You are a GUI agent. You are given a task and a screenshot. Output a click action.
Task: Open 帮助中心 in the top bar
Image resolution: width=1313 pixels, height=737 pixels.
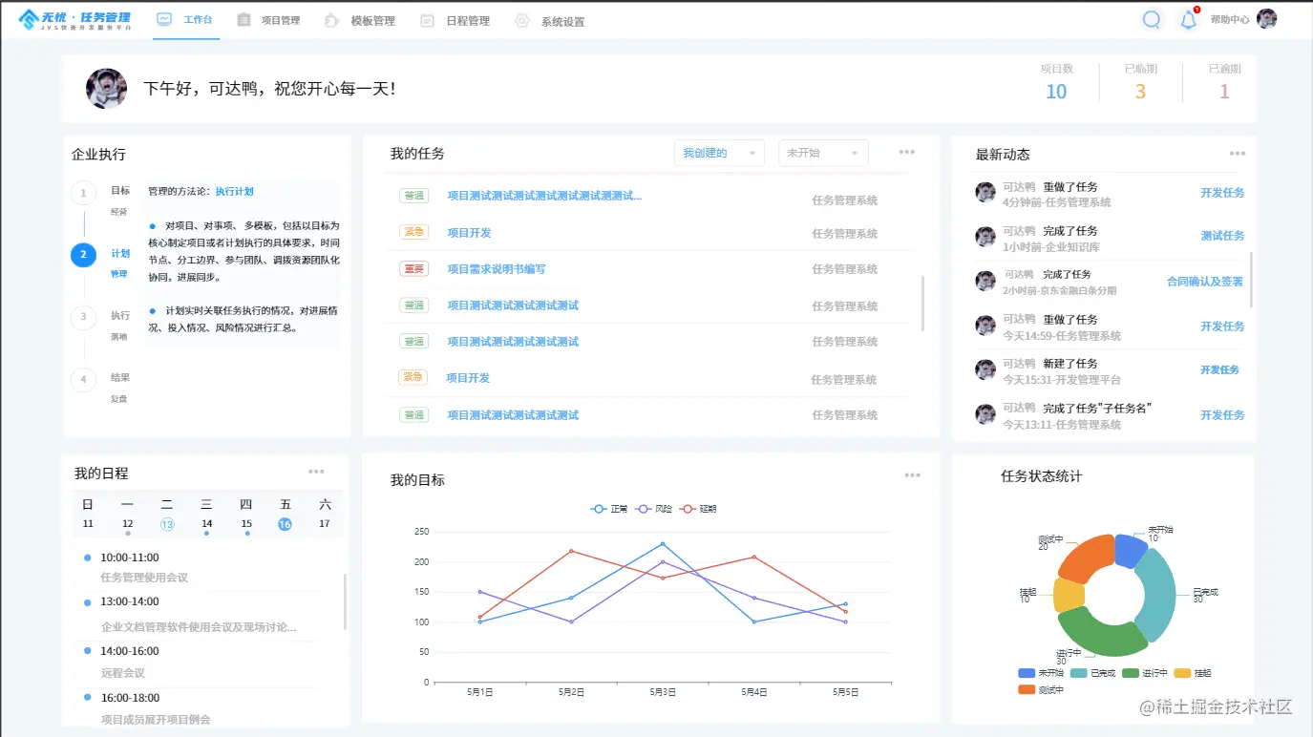(1230, 19)
